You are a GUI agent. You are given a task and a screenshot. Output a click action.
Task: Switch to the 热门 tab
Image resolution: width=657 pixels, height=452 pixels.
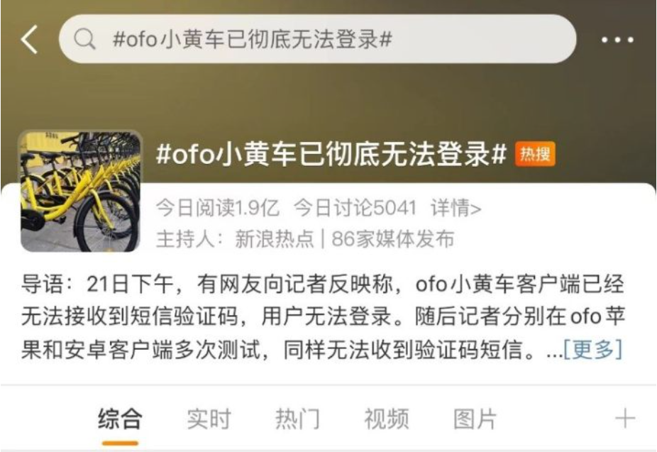point(297,419)
